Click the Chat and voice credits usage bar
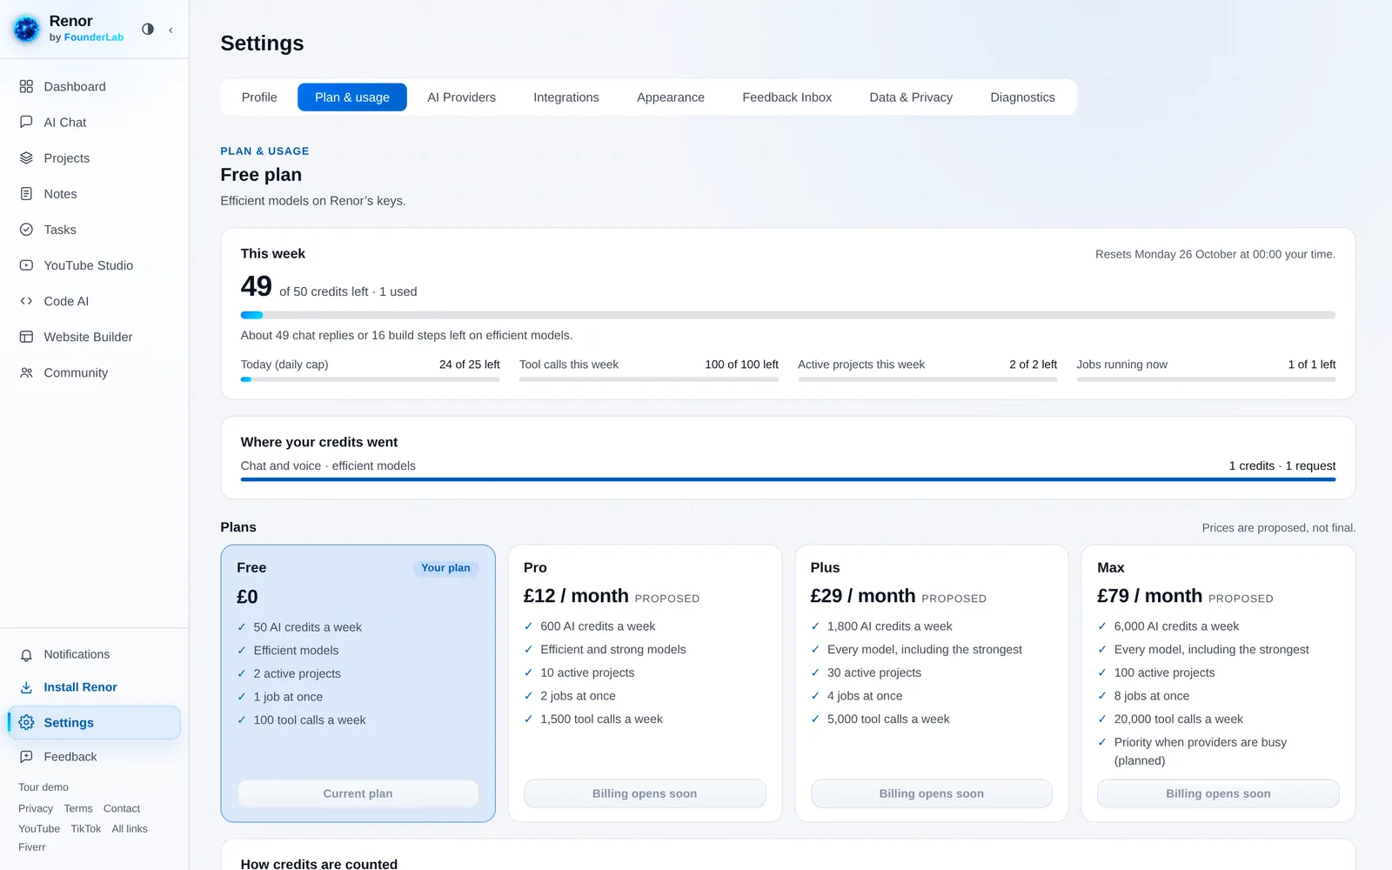This screenshot has height=870, width=1392. click(788, 479)
